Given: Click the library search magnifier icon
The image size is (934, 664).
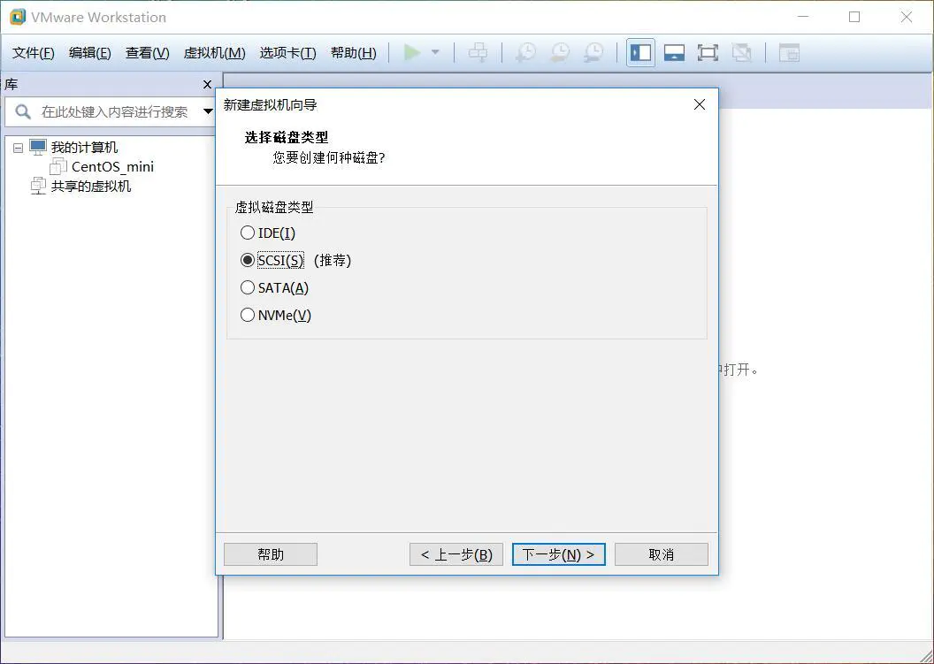Looking at the screenshot, I should (x=23, y=111).
